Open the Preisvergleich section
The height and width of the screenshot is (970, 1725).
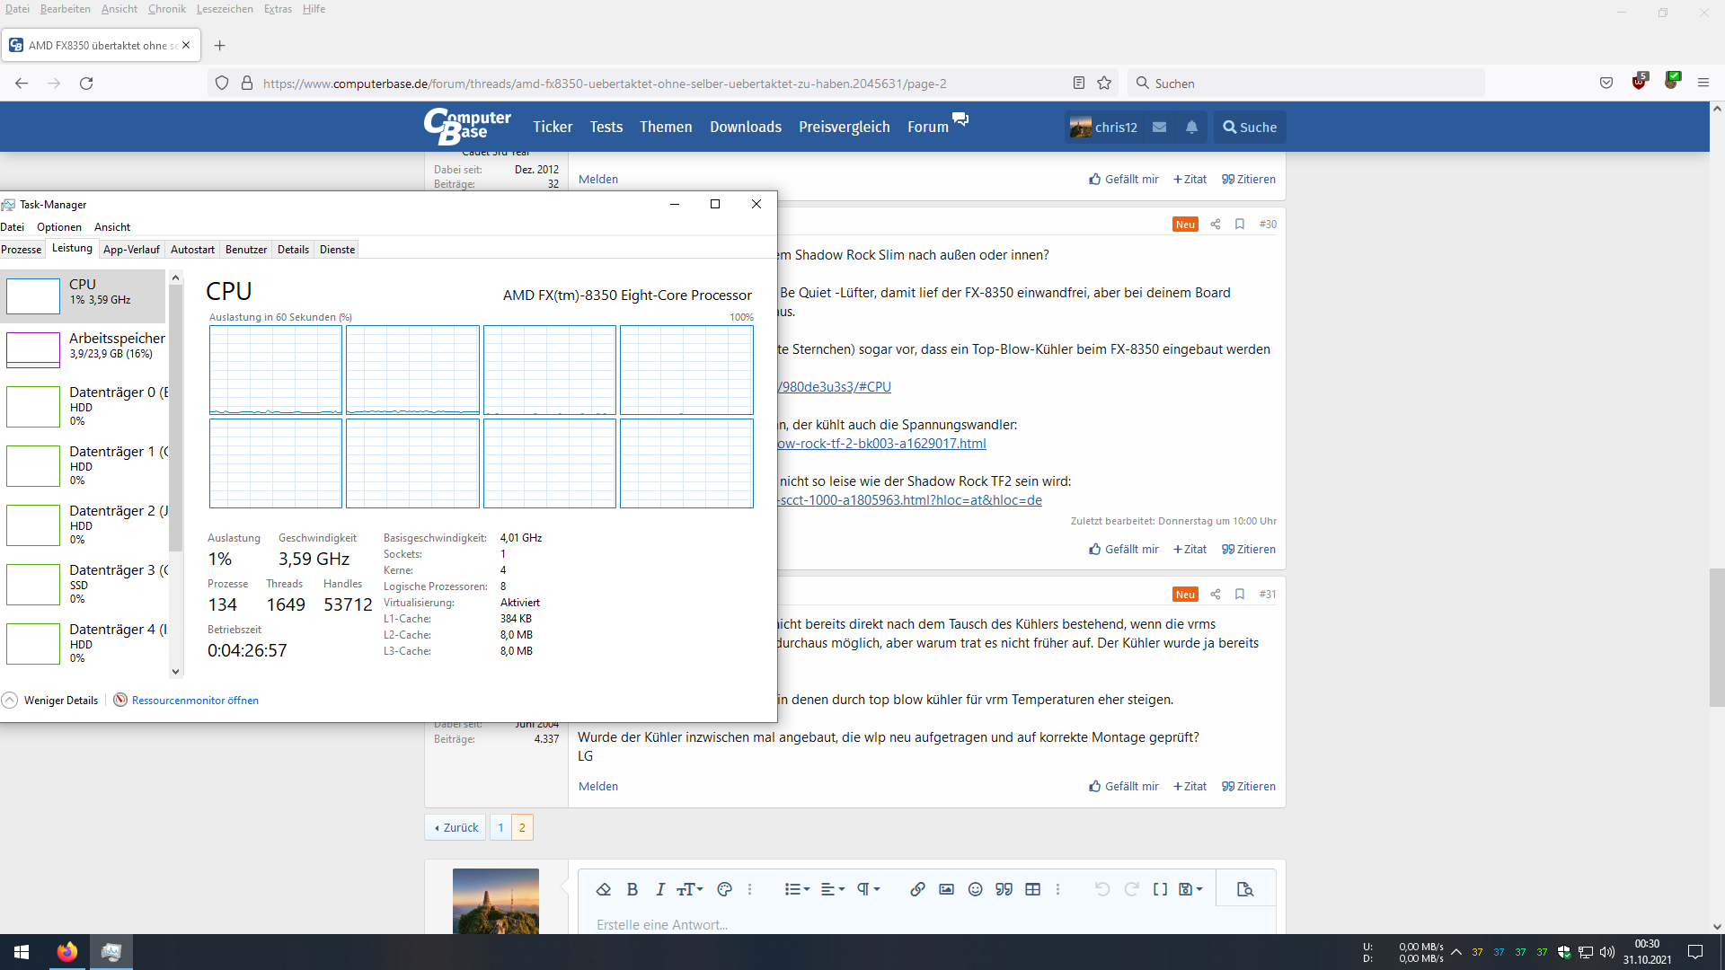(x=845, y=127)
